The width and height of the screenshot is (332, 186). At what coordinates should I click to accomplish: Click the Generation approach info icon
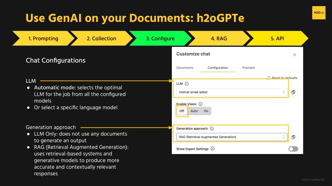[x=211, y=129]
